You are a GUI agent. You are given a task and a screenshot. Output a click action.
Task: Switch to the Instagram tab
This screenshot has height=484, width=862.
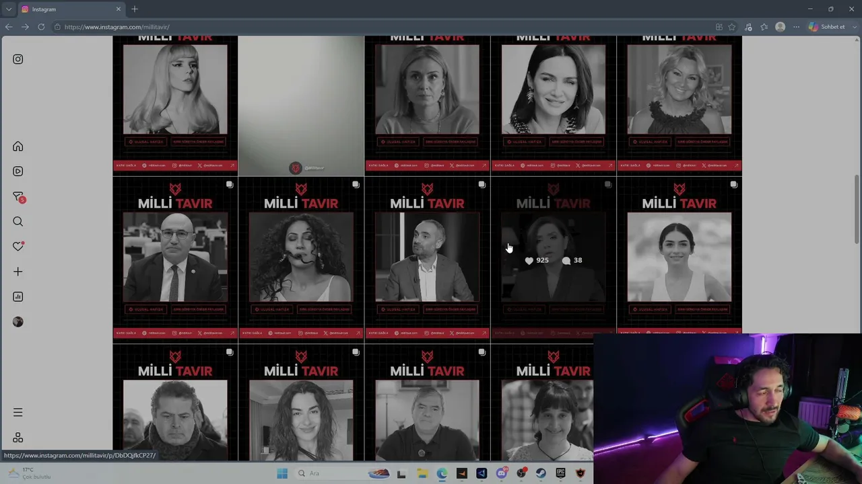(x=71, y=9)
